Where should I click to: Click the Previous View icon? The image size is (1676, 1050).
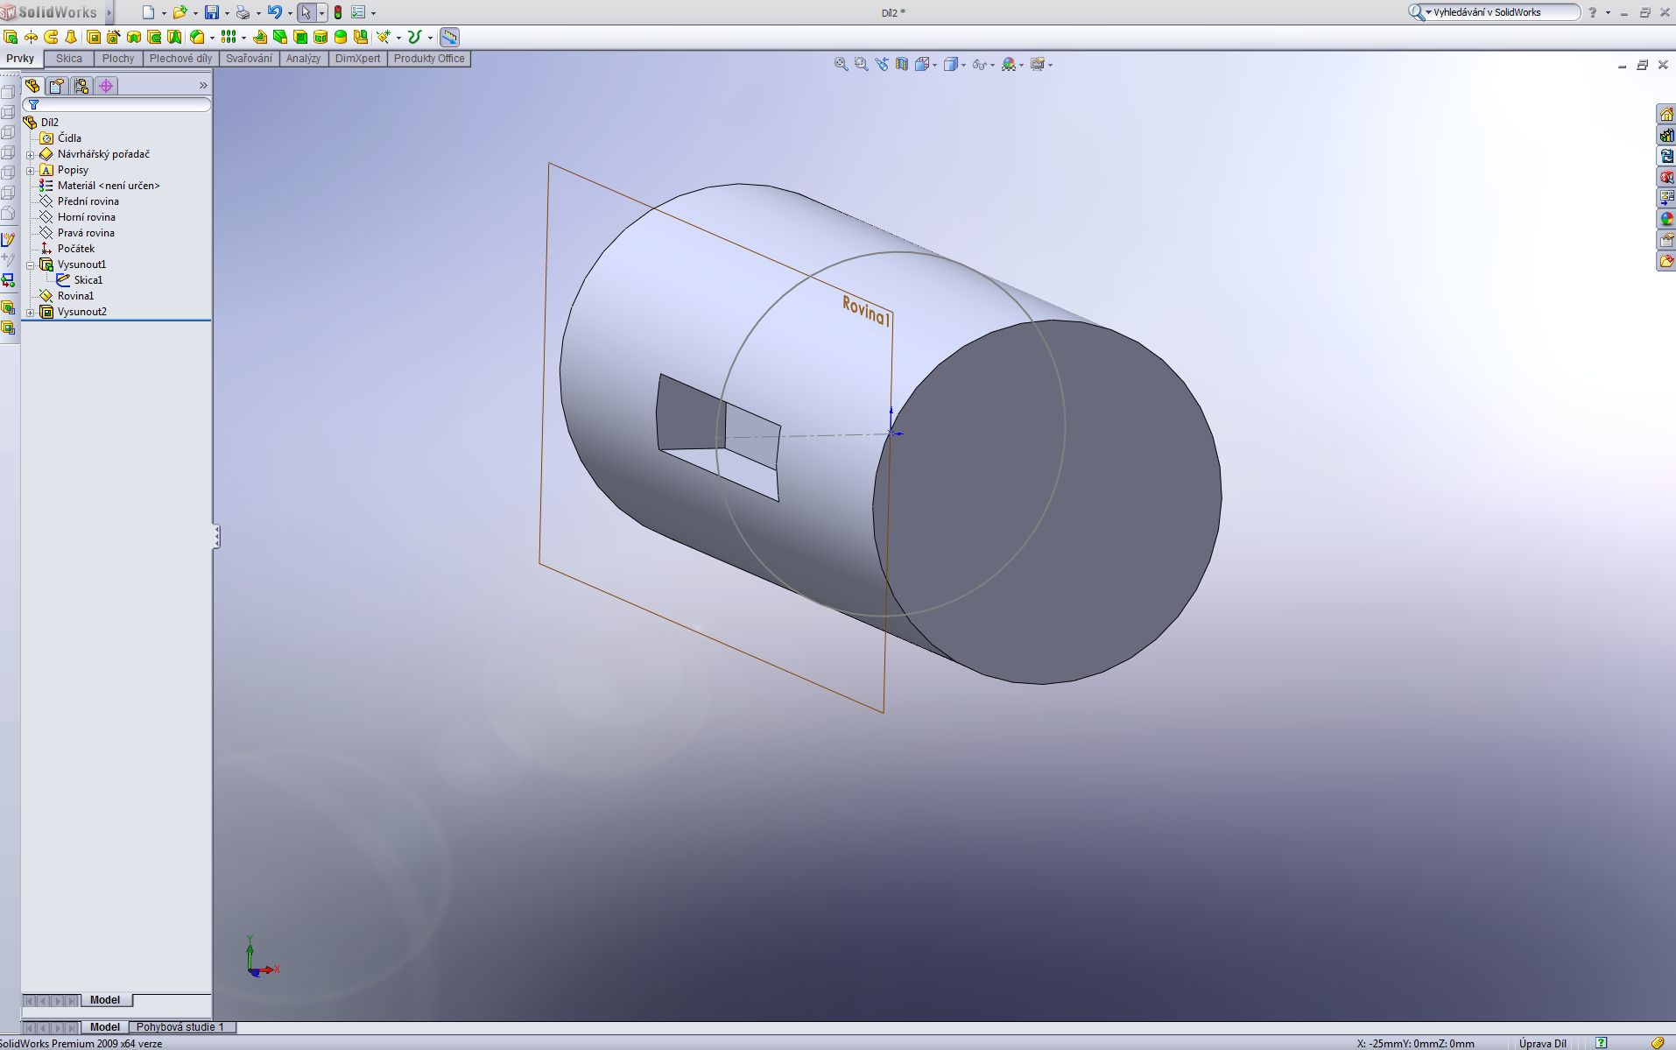[881, 64]
